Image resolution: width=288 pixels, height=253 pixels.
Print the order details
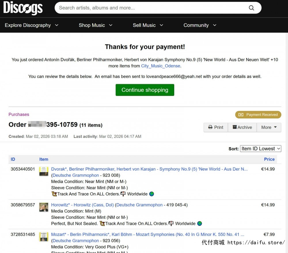pyautogui.click(x=216, y=127)
